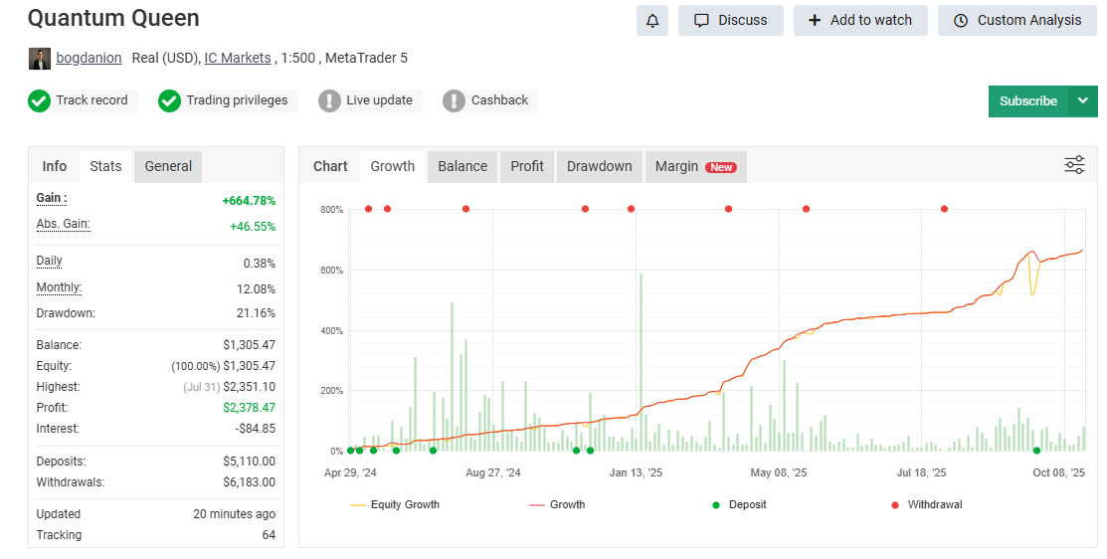
Task: Click the Add to watch button
Action: (x=859, y=21)
